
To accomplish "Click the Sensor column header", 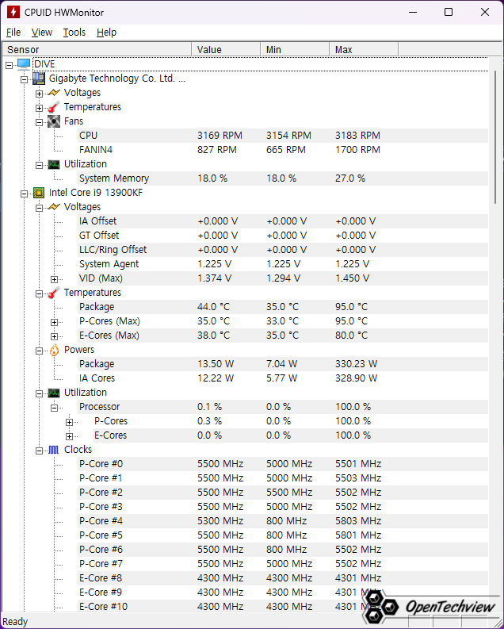I will click(x=97, y=49).
